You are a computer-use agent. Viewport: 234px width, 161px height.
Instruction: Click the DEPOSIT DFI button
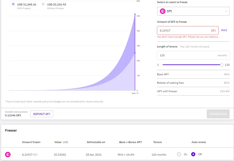pos(42,114)
